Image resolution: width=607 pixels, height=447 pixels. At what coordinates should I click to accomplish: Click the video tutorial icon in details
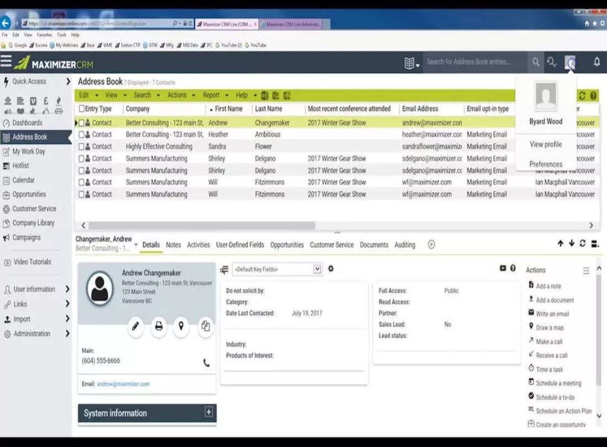pyautogui.click(x=503, y=268)
